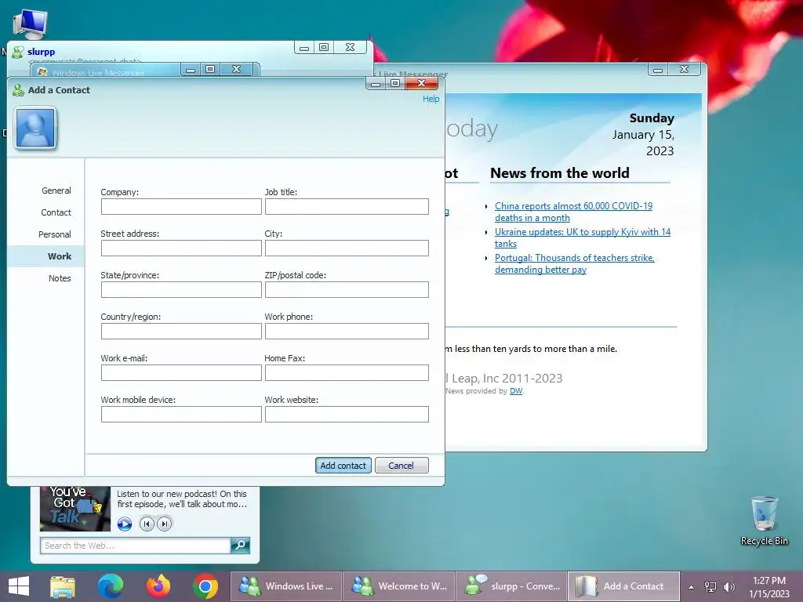Click the Work mobile device field
The image size is (803, 602).
point(181,414)
